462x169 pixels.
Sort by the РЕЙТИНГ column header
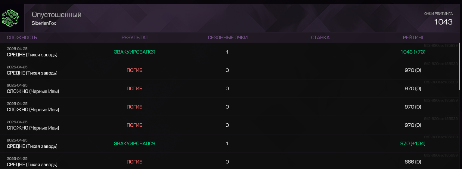click(x=414, y=38)
